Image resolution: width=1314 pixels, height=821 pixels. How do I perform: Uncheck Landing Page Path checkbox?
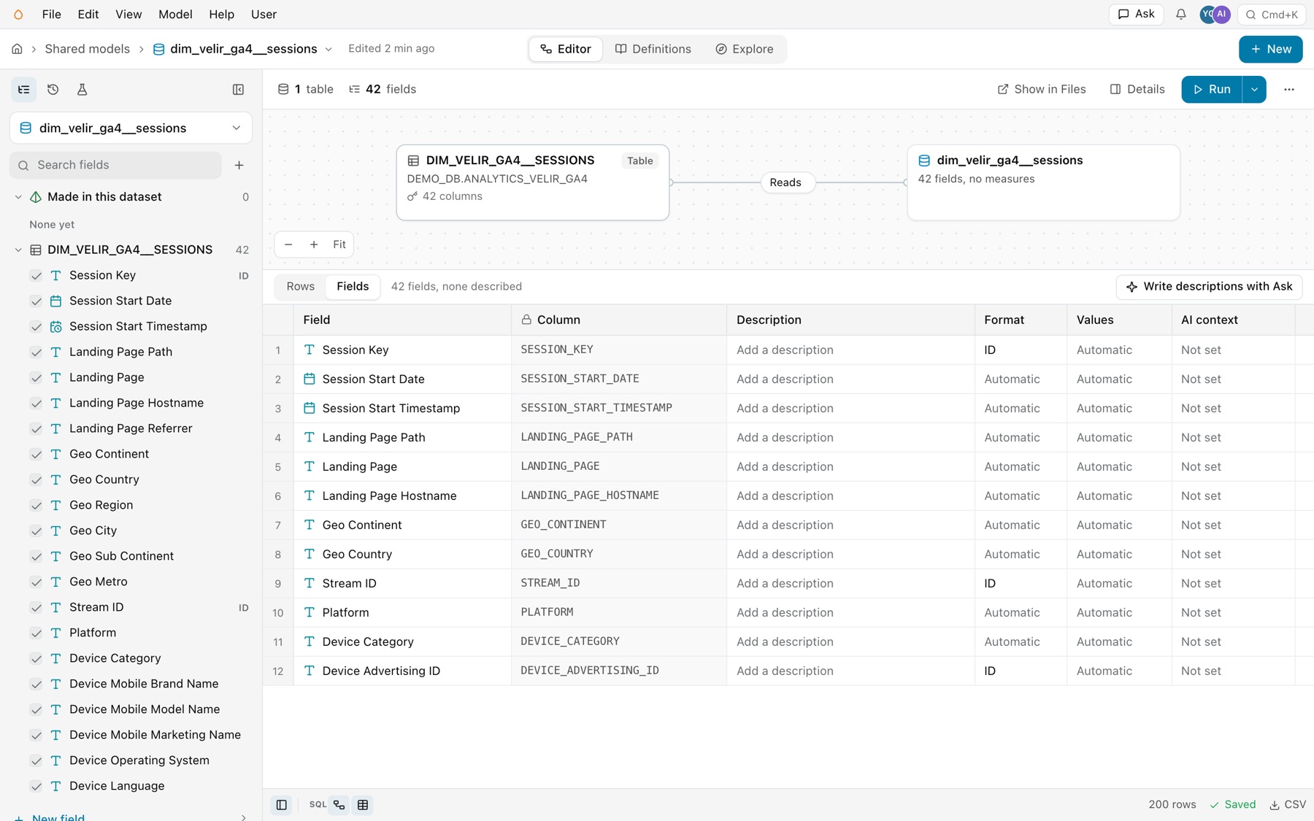tap(36, 352)
